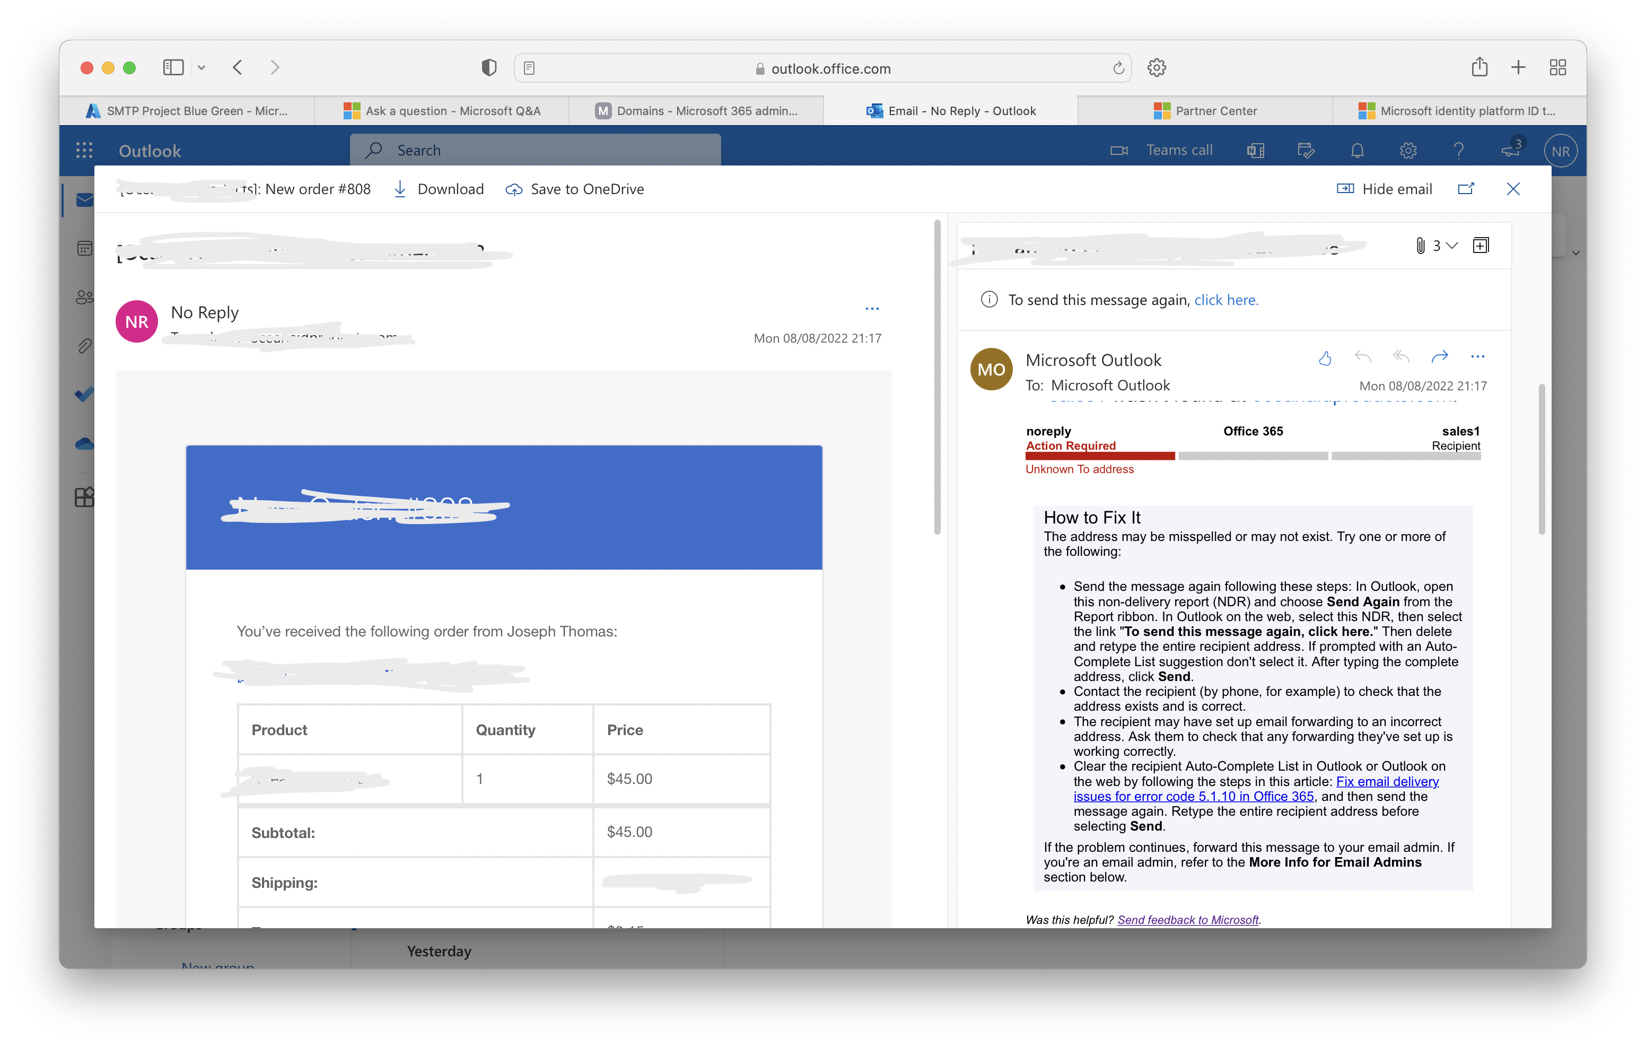Open People in the left rail
The width and height of the screenshot is (1646, 1047).
pyautogui.click(x=84, y=298)
